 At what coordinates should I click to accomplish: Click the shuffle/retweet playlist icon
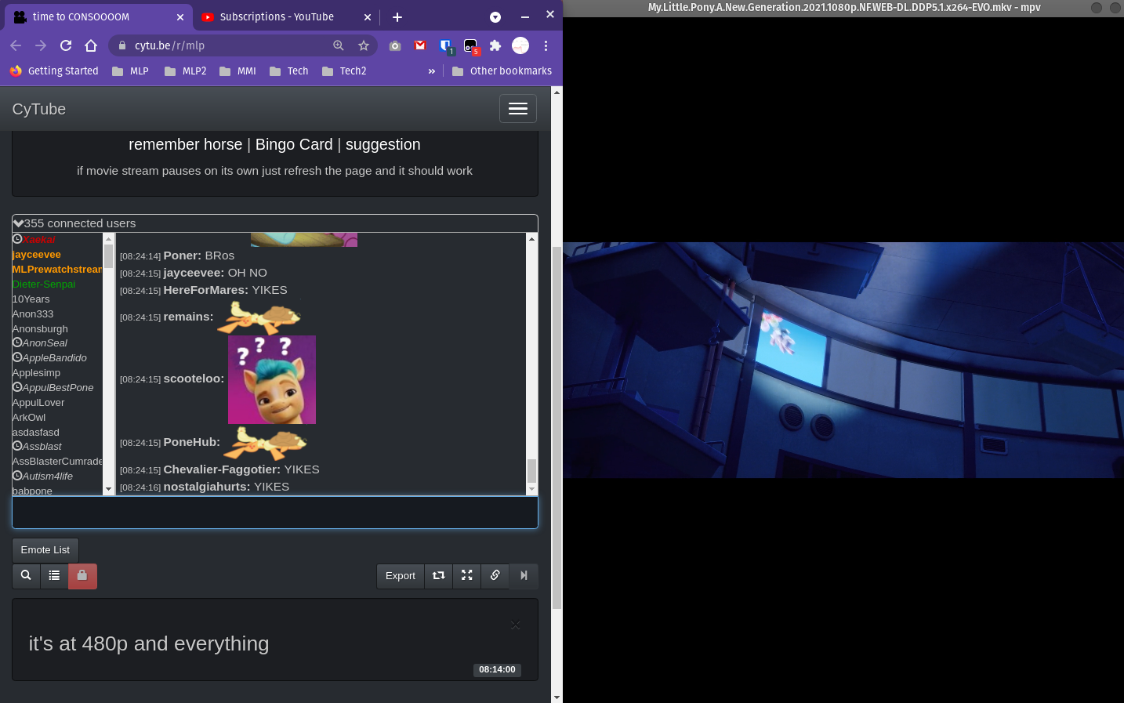click(x=439, y=576)
